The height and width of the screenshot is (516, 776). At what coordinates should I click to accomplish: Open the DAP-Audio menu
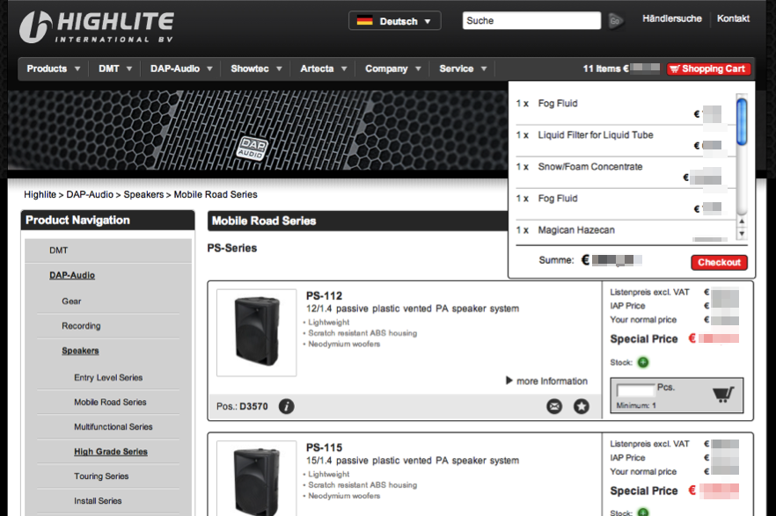click(x=181, y=69)
